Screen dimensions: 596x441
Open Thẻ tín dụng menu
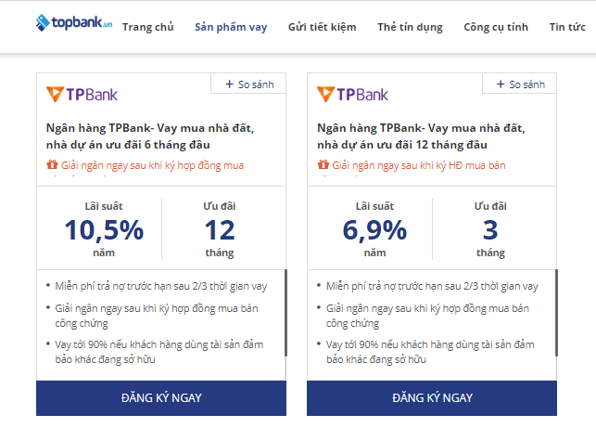point(410,27)
